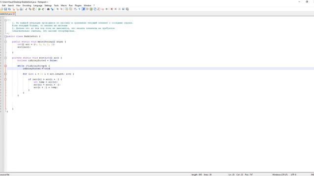Click the Zoom In toolbar icon
The width and height of the screenshot is (314, 176).
pos(57,9)
